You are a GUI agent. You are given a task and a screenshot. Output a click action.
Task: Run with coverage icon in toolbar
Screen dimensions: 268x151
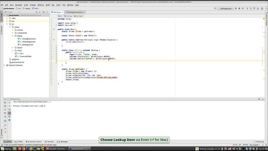243,8
